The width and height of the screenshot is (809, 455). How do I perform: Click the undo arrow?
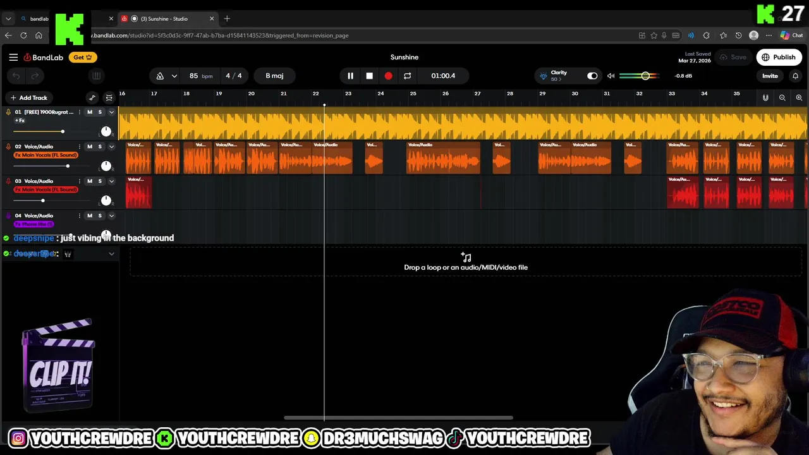(x=16, y=76)
